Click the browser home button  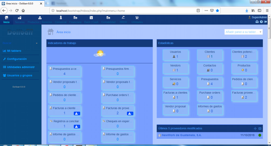pyautogui.click(x=23, y=11)
